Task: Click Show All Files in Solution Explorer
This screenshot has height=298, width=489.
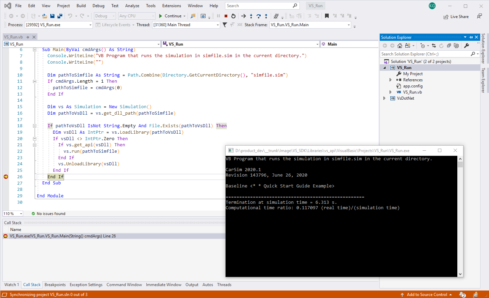Action: point(456,46)
